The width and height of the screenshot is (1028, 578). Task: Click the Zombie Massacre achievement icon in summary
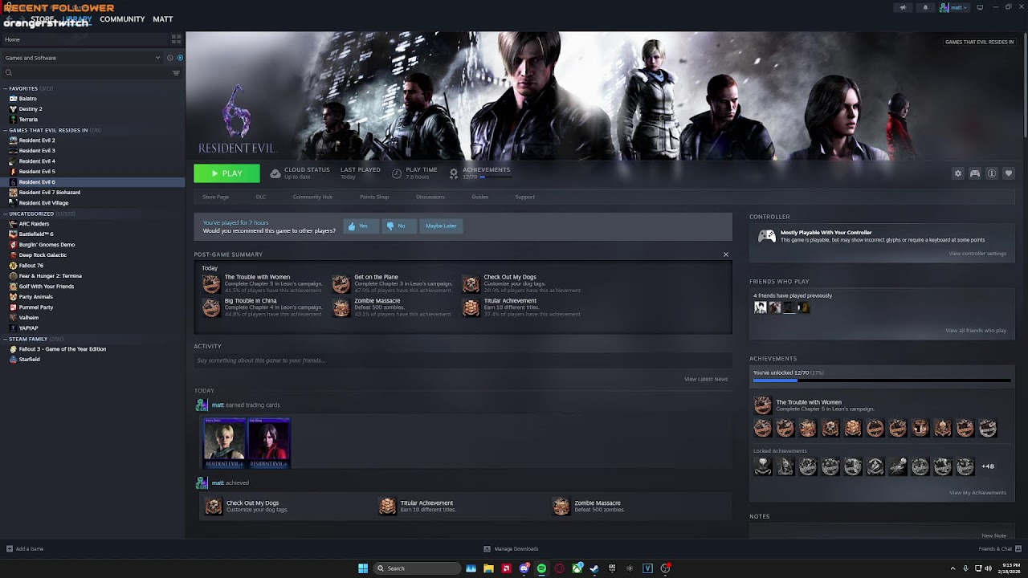341,307
